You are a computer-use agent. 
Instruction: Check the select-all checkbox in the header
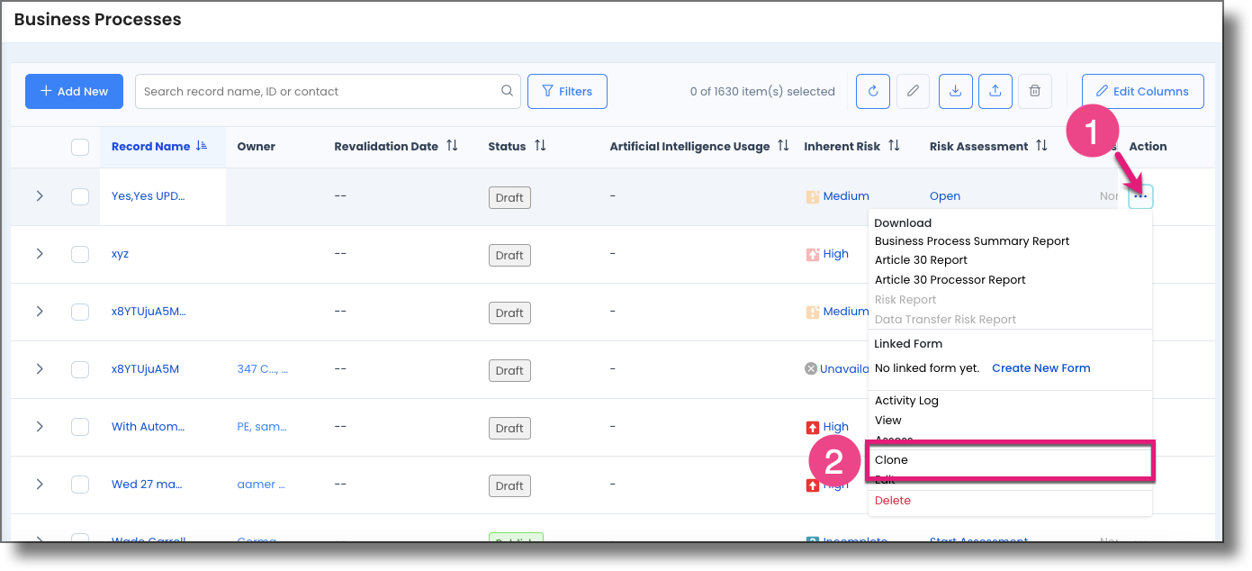(x=79, y=146)
